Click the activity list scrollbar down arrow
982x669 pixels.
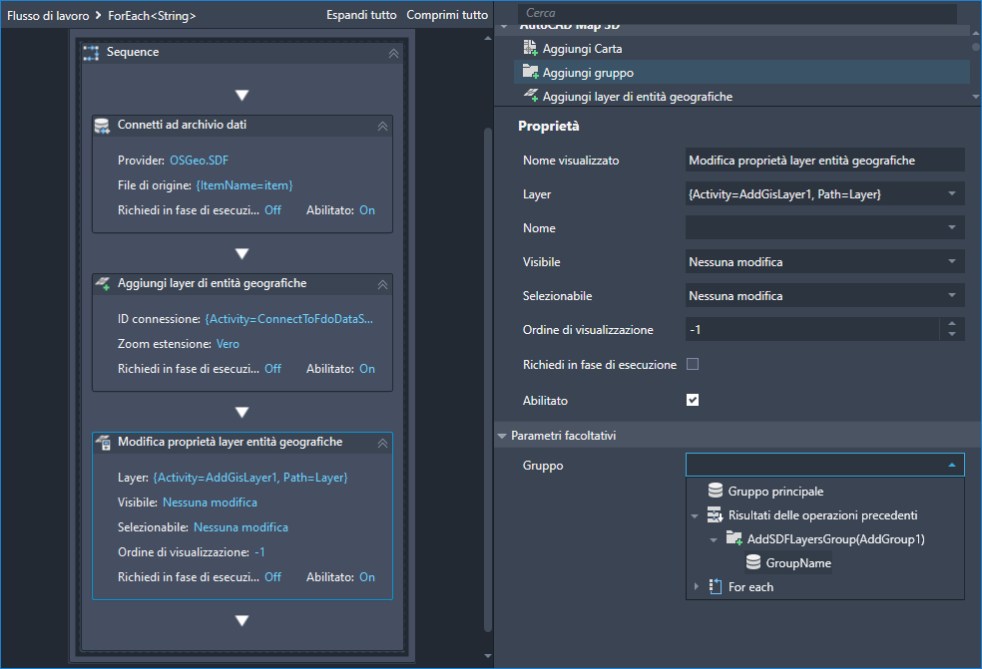(976, 97)
